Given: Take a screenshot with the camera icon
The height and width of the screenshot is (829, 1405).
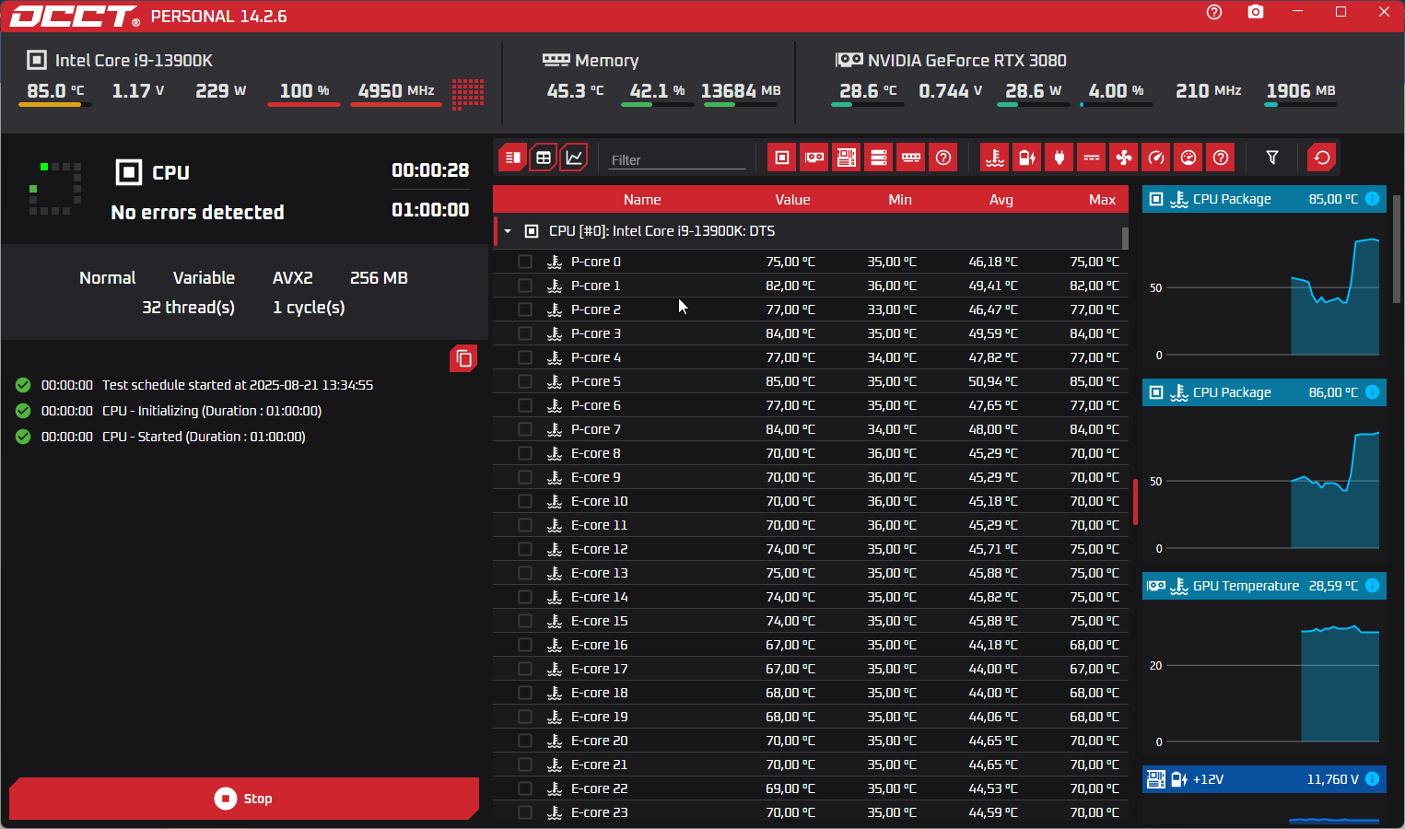Looking at the screenshot, I should coord(1256,12).
